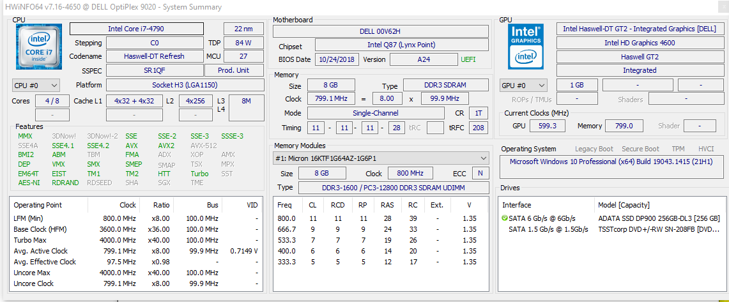The height and width of the screenshot is (302, 729).
Task: Click the HVCI indicator
Action: point(706,149)
